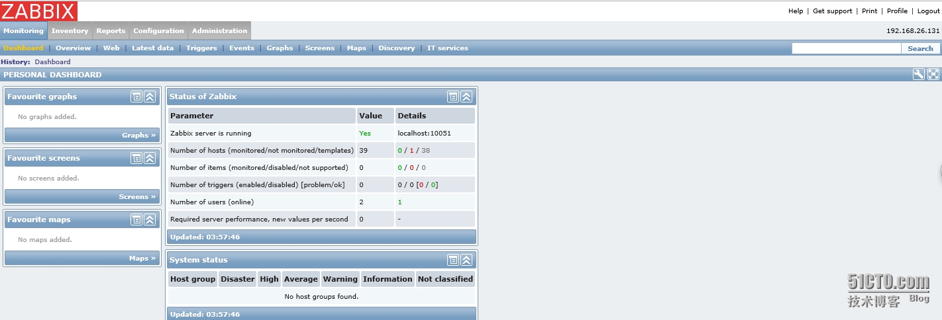Collapse the Status of Zabbix widget

(x=466, y=97)
